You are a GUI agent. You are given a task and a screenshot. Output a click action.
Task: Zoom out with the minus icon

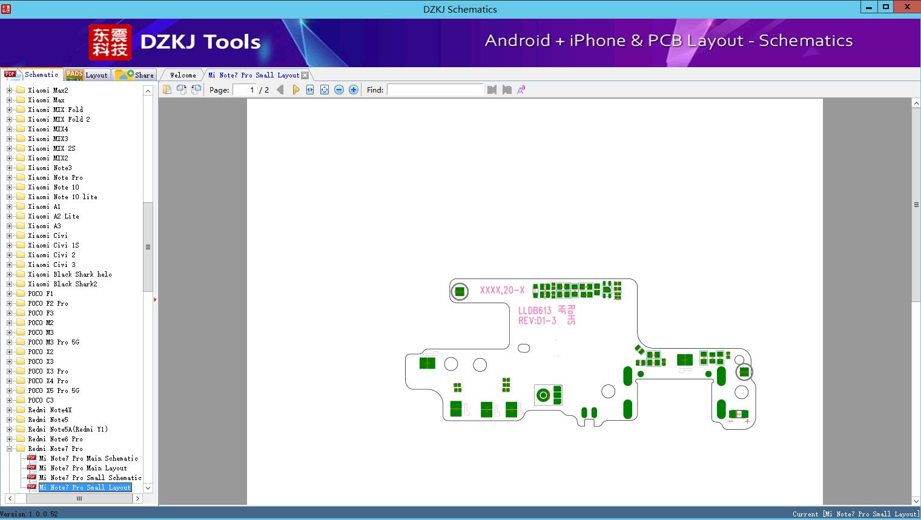point(339,90)
